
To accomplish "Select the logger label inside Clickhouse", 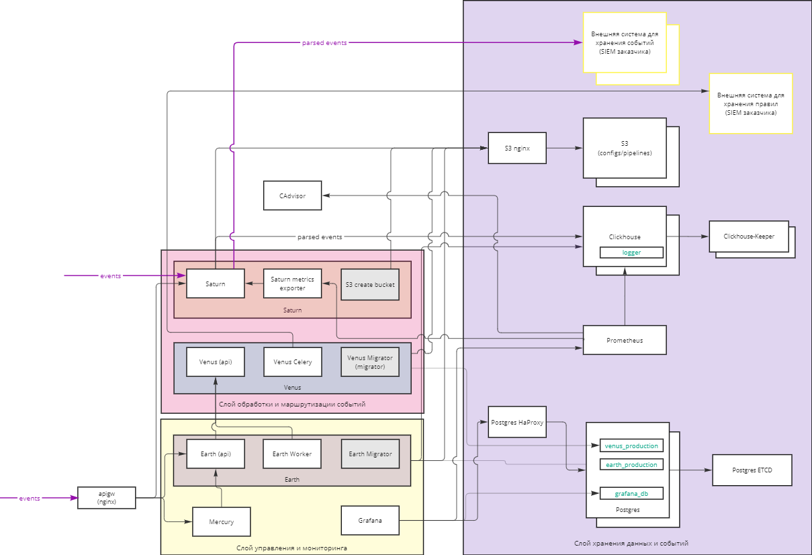I will tap(631, 253).
